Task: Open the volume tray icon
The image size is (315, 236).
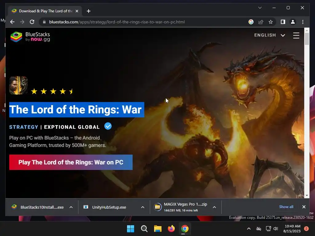Action: (x=276, y=229)
